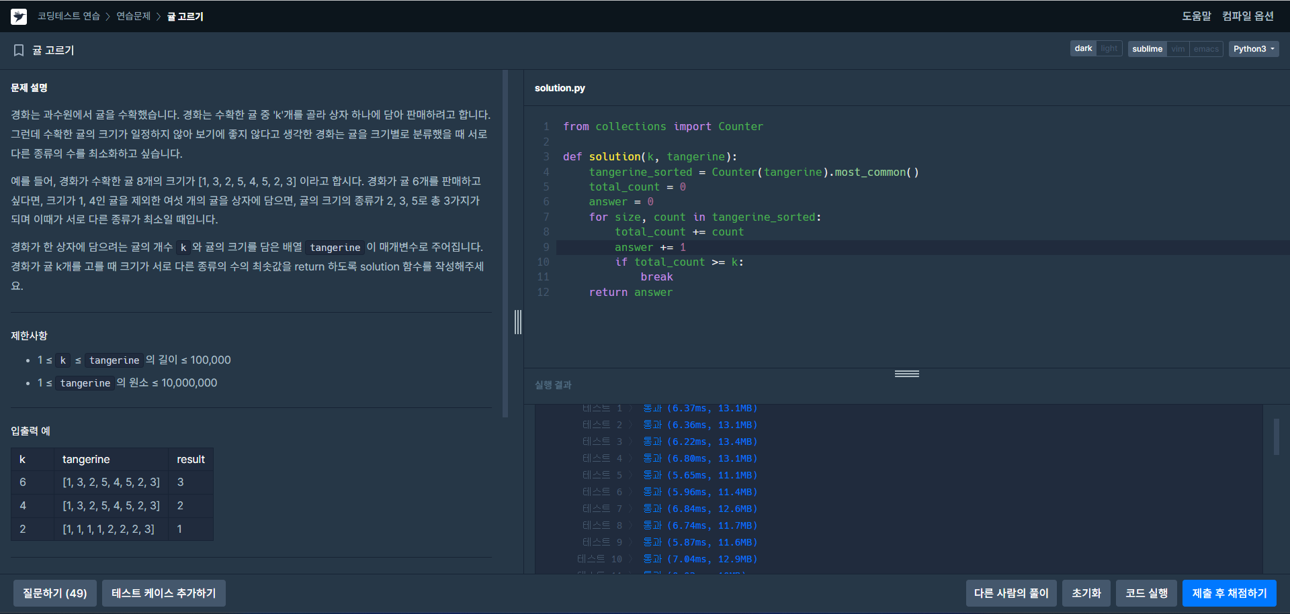Select the 귤 고르기 breadcrumb item
The width and height of the screenshot is (1290, 614).
coord(185,16)
